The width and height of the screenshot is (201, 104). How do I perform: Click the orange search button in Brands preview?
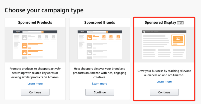107,32
